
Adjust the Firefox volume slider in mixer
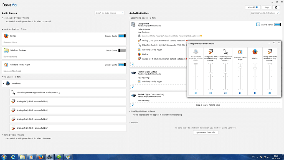pyautogui.click(x=255, y=68)
